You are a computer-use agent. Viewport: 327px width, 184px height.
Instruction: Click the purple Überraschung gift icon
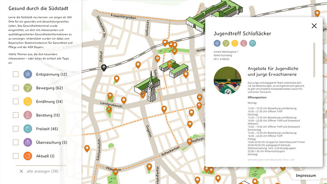(28, 142)
